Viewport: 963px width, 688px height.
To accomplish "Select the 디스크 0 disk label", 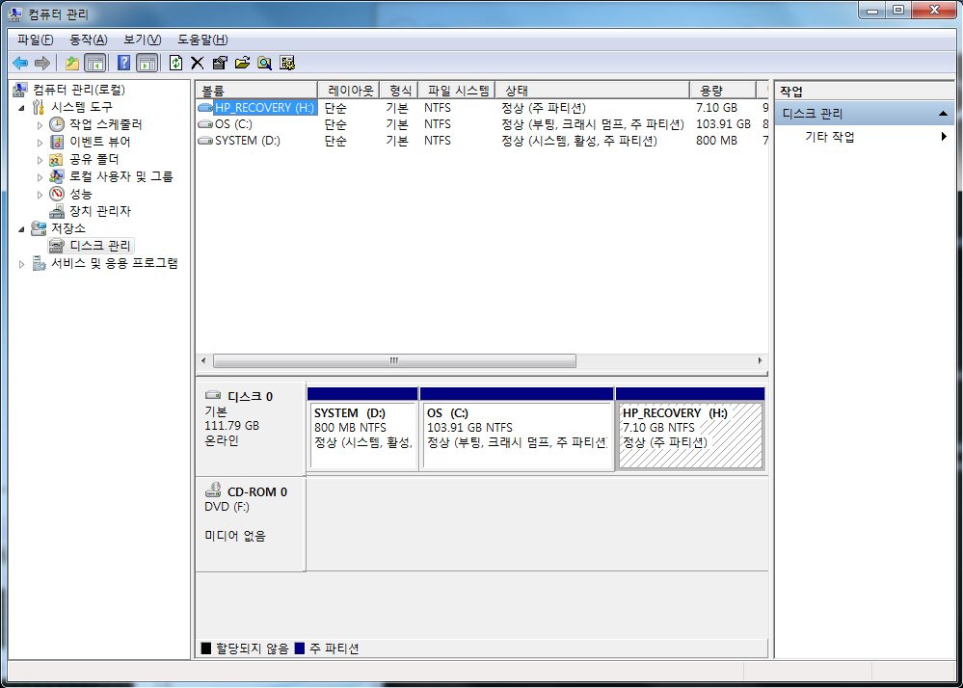I will [x=250, y=397].
